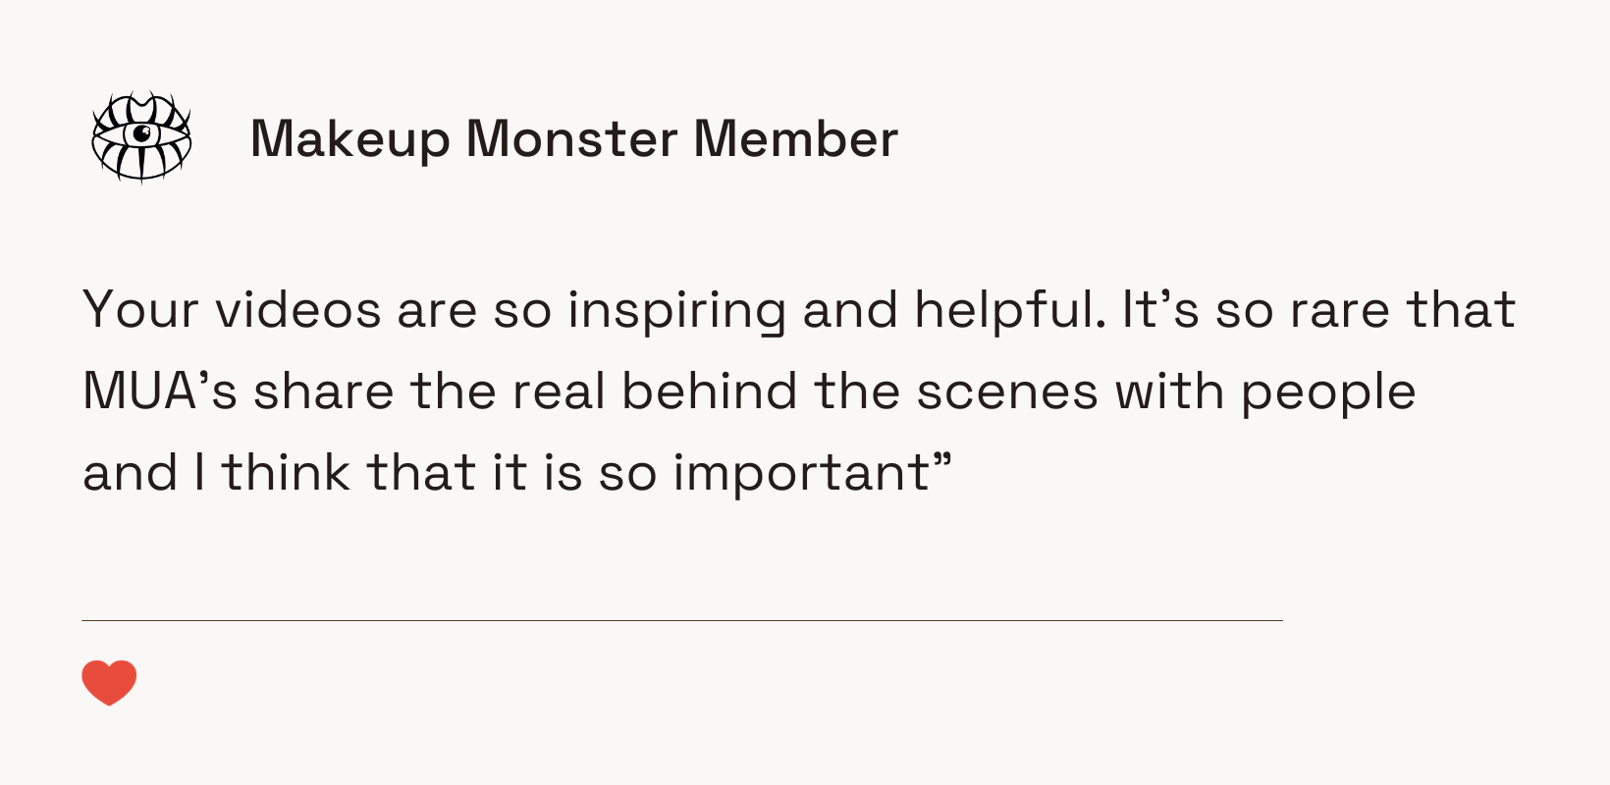Click the word inspiring in the quote
Image resolution: width=1610 pixels, height=785 pixels.
click(x=676, y=311)
